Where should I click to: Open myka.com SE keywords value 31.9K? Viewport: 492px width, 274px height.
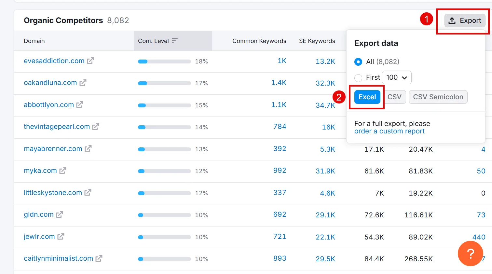coord(325,171)
